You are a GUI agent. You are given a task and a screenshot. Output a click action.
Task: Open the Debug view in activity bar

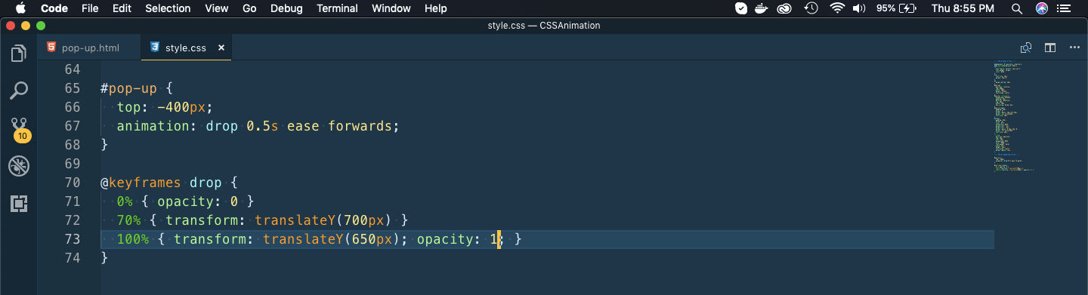tap(19, 167)
